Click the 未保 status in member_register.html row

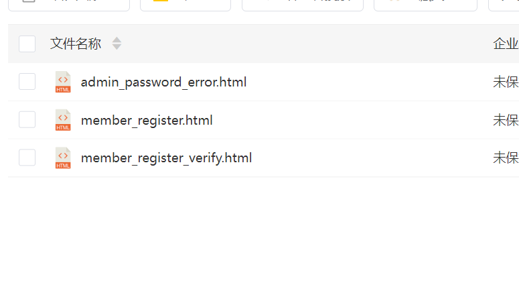506,120
